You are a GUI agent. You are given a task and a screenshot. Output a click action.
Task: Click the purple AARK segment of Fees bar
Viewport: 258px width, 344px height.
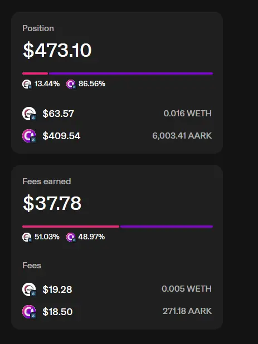[167, 227]
